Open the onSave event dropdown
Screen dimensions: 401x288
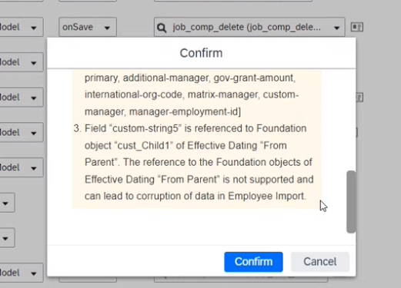88,27
